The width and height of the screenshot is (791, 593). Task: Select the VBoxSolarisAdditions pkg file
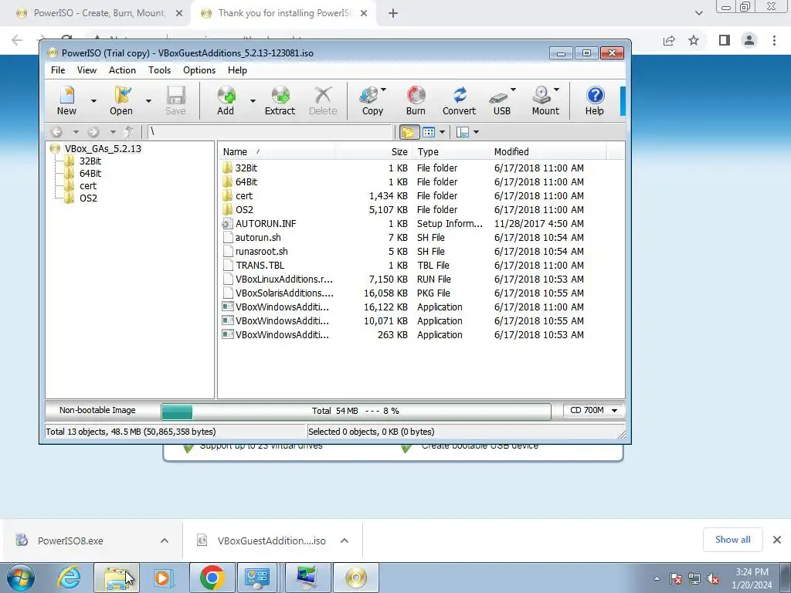pyautogui.click(x=284, y=293)
